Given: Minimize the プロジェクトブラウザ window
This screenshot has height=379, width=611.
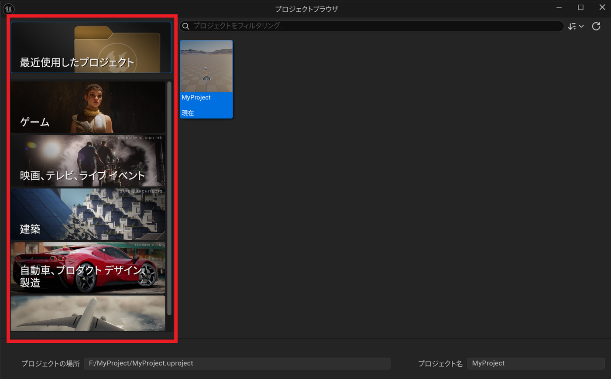Looking at the screenshot, I should point(559,8).
